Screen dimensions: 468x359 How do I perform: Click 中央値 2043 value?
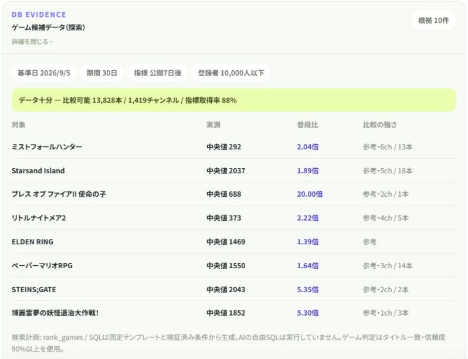point(226,289)
